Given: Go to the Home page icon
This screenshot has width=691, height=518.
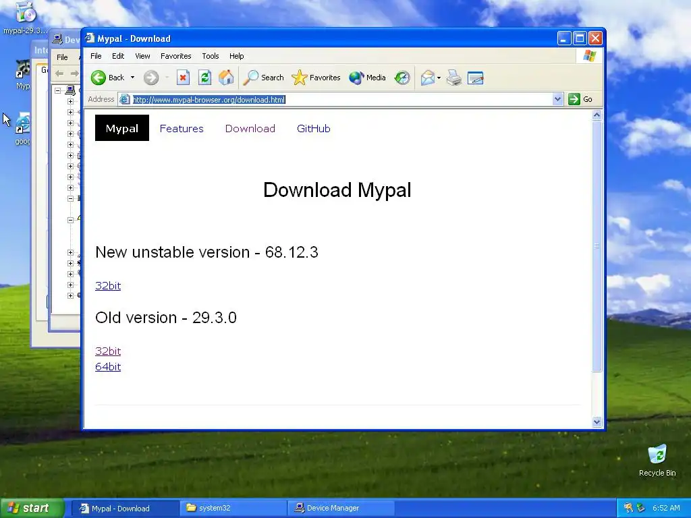Looking at the screenshot, I should (x=226, y=78).
